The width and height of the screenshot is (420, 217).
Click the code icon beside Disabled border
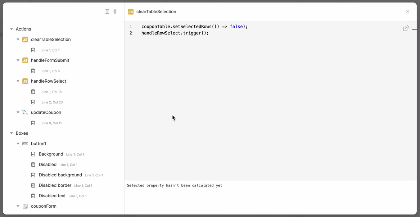pos(33,185)
